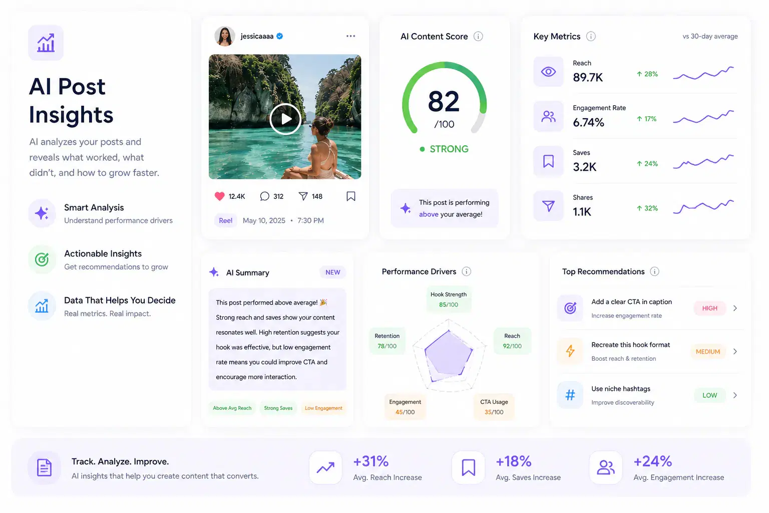Click the Add a clear CTA in caption title

click(631, 302)
